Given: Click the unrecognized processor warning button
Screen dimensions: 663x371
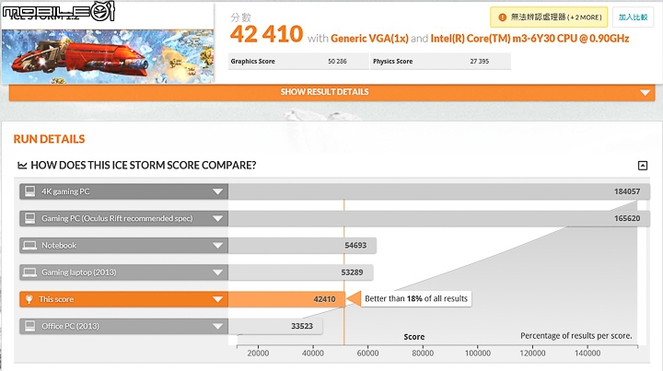Looking at the screenshot, I should click(x=549, y=17).
